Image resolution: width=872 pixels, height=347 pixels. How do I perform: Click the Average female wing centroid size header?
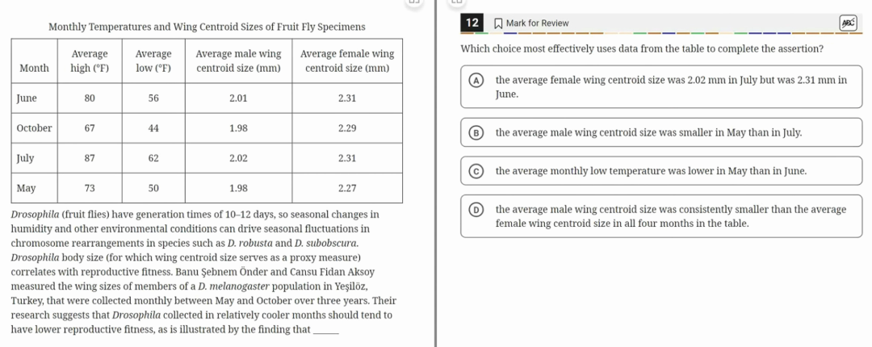coord(347,61)
